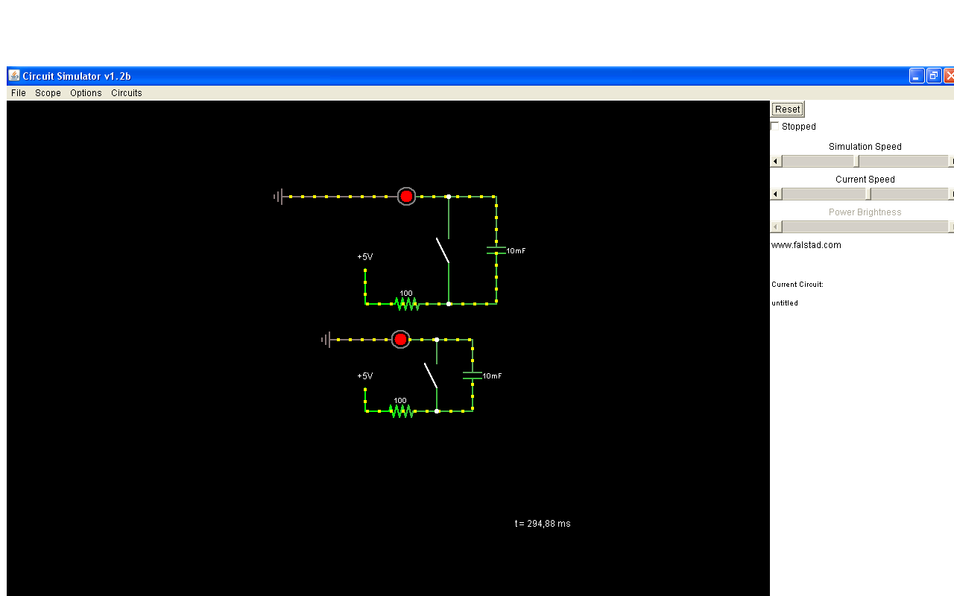The height and width of the screenshot is (596, 954).
Task: Click the upper circuit's ground symbol
Action: click(x=279, y=197)
